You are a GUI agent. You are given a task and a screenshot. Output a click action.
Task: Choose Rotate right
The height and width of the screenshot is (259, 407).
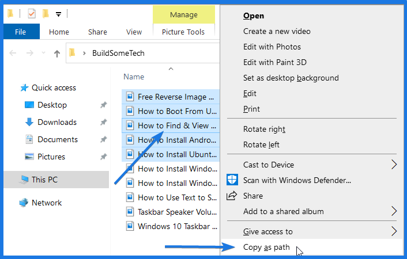(264, 129)
